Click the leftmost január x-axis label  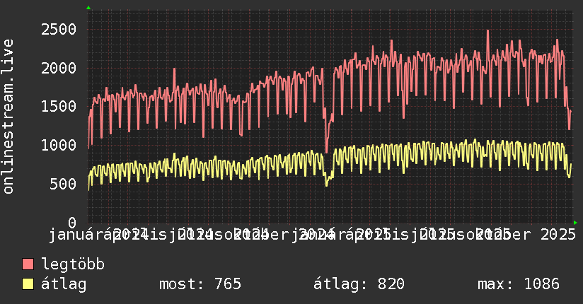pos(79,234)
